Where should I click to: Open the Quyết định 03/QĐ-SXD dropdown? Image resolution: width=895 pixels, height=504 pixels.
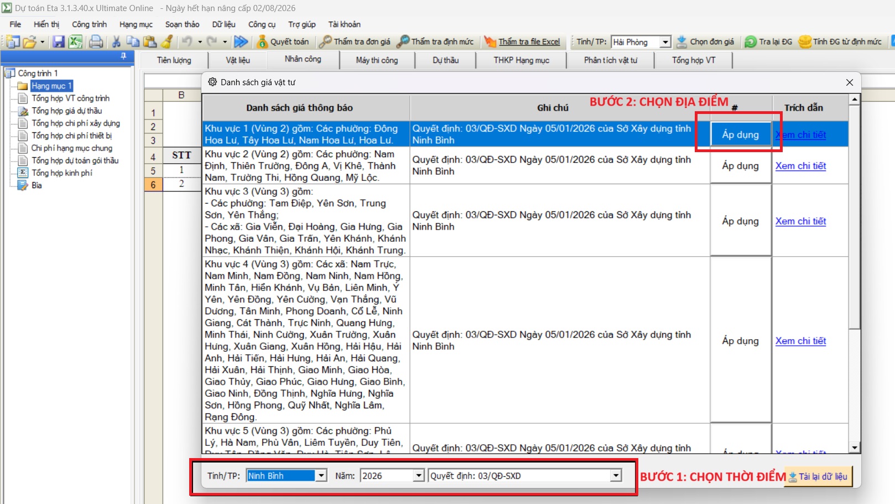[x=616, y=476]
